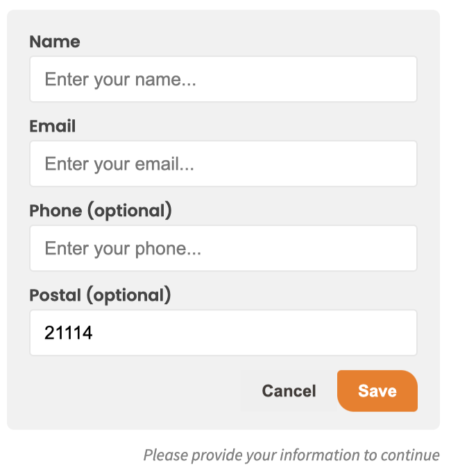451x474 pixels.
Task: Click the "Postal (optional)" label
Action: click(x=100, y=295)
